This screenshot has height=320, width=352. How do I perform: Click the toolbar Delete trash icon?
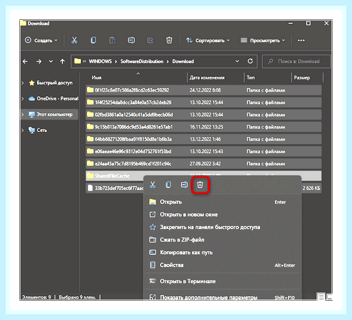169,40
